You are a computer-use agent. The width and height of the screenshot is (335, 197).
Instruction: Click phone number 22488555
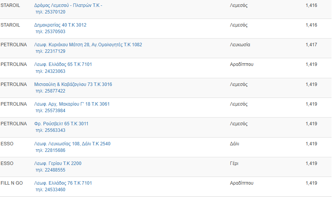(50, 170)
